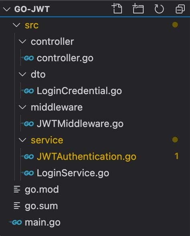Click the problem count badge on JWTAuthentication.go
This screenshot has height=236, width=190.
pos(176,156)
